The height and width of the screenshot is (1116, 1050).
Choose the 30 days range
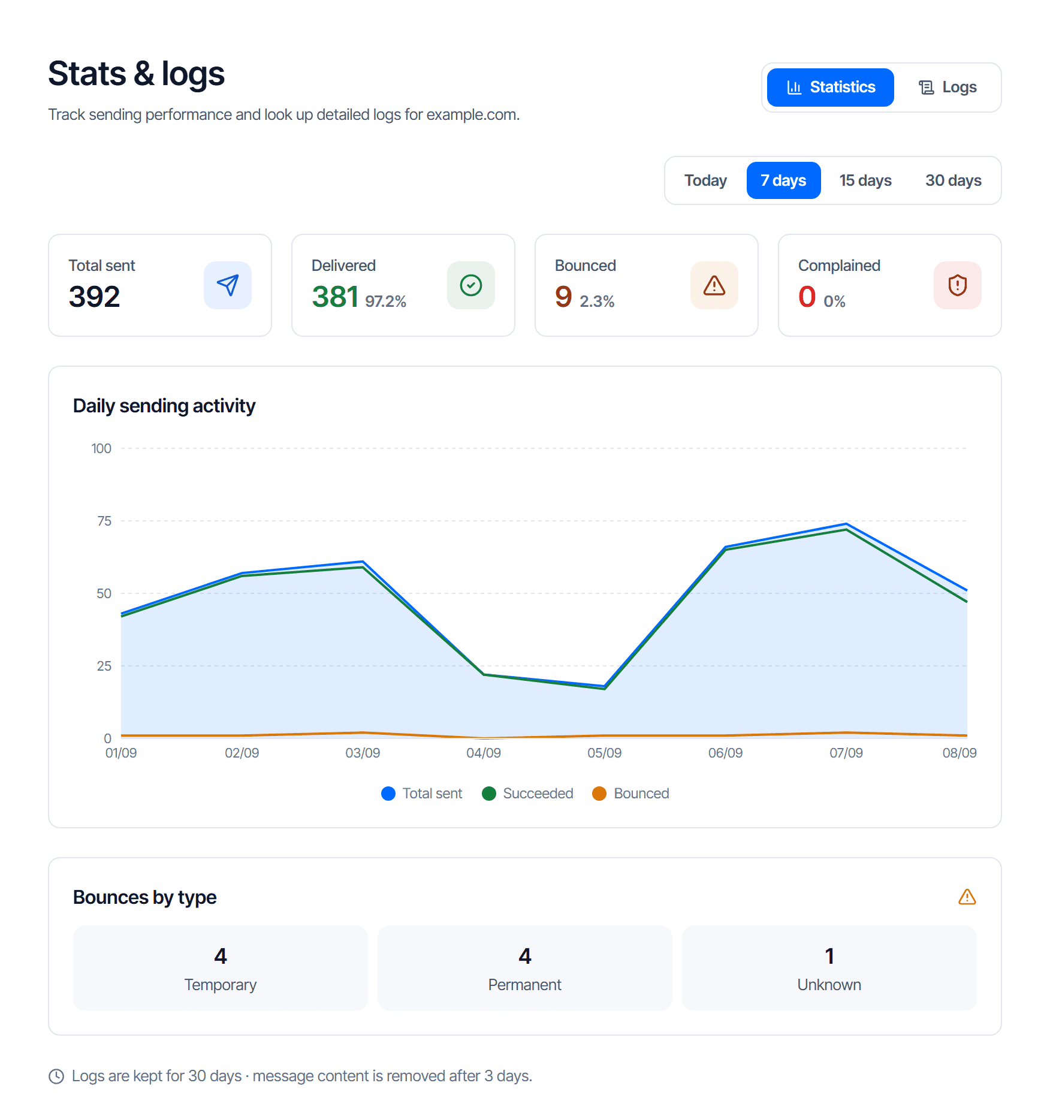953,180
